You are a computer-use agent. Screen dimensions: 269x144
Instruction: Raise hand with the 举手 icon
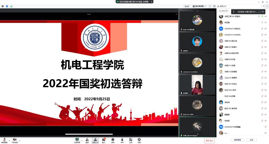click(122, 140)
